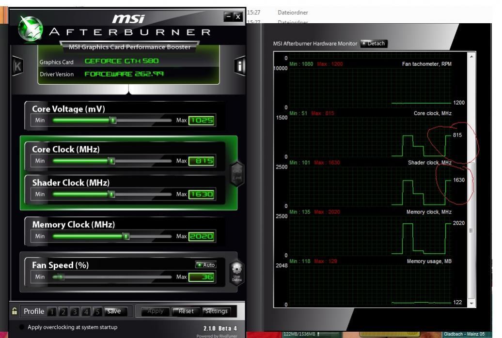The image size is (502, 338).
Task: Select profile slot 5
Action: coord(98,311)
